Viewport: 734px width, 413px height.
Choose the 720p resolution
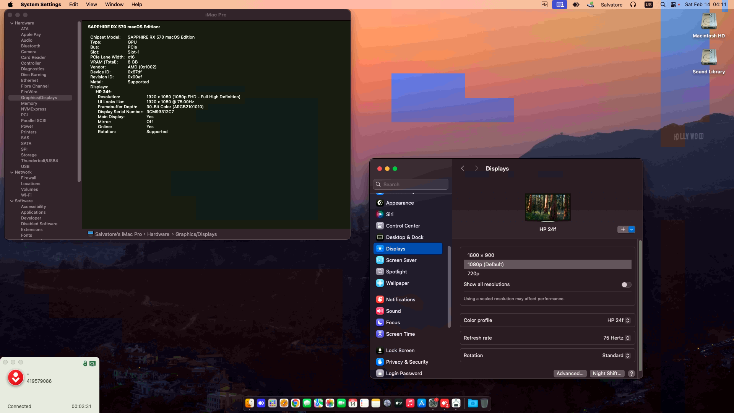click(547, 274)
